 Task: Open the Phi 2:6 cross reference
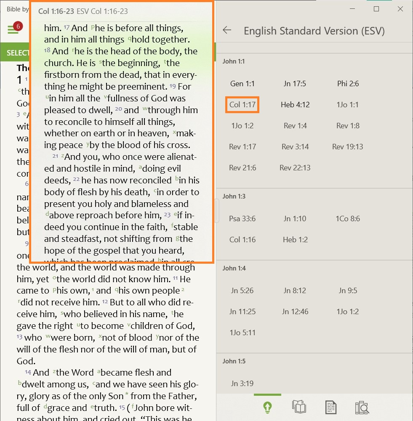click(x=348, y=84)
